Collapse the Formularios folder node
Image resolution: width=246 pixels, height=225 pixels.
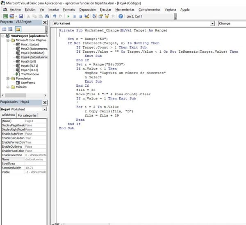8,78
